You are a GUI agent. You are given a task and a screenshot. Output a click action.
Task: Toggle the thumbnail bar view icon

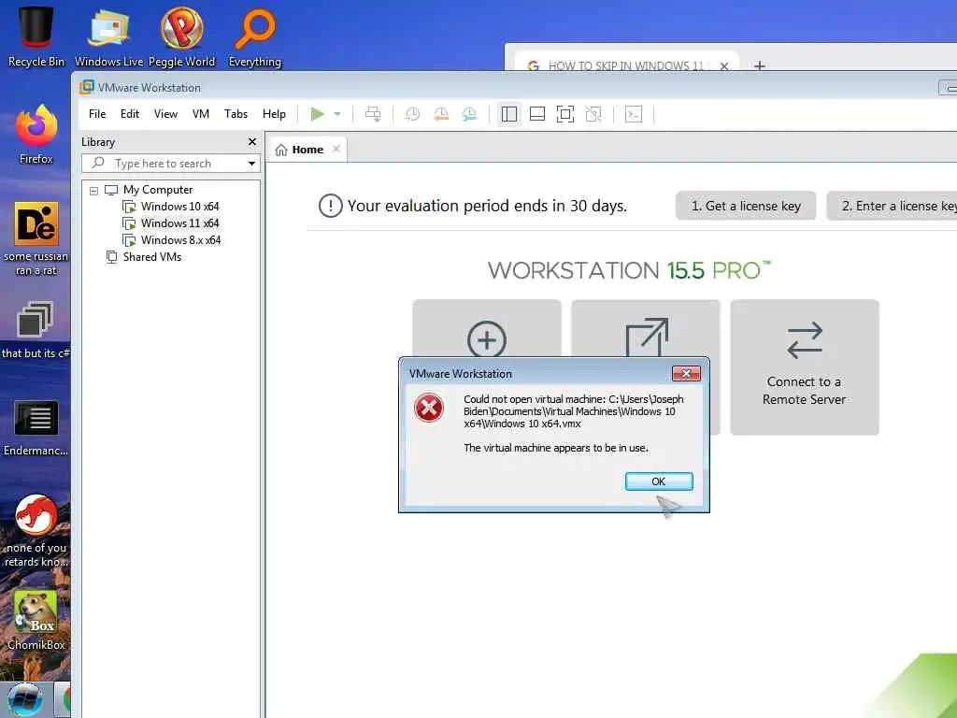point(537,114)
